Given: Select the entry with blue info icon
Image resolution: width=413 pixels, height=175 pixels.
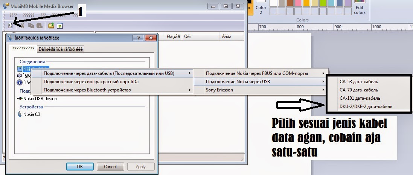Looking at the screenshot, I should click(x=24, y=82).
